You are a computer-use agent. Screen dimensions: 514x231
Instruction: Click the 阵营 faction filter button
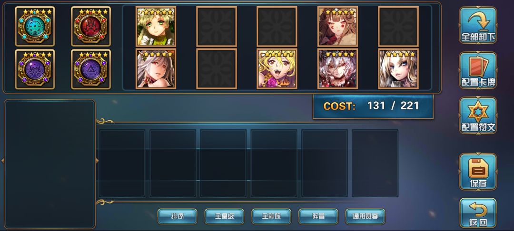pyautogui.click(x=318, y=217)
